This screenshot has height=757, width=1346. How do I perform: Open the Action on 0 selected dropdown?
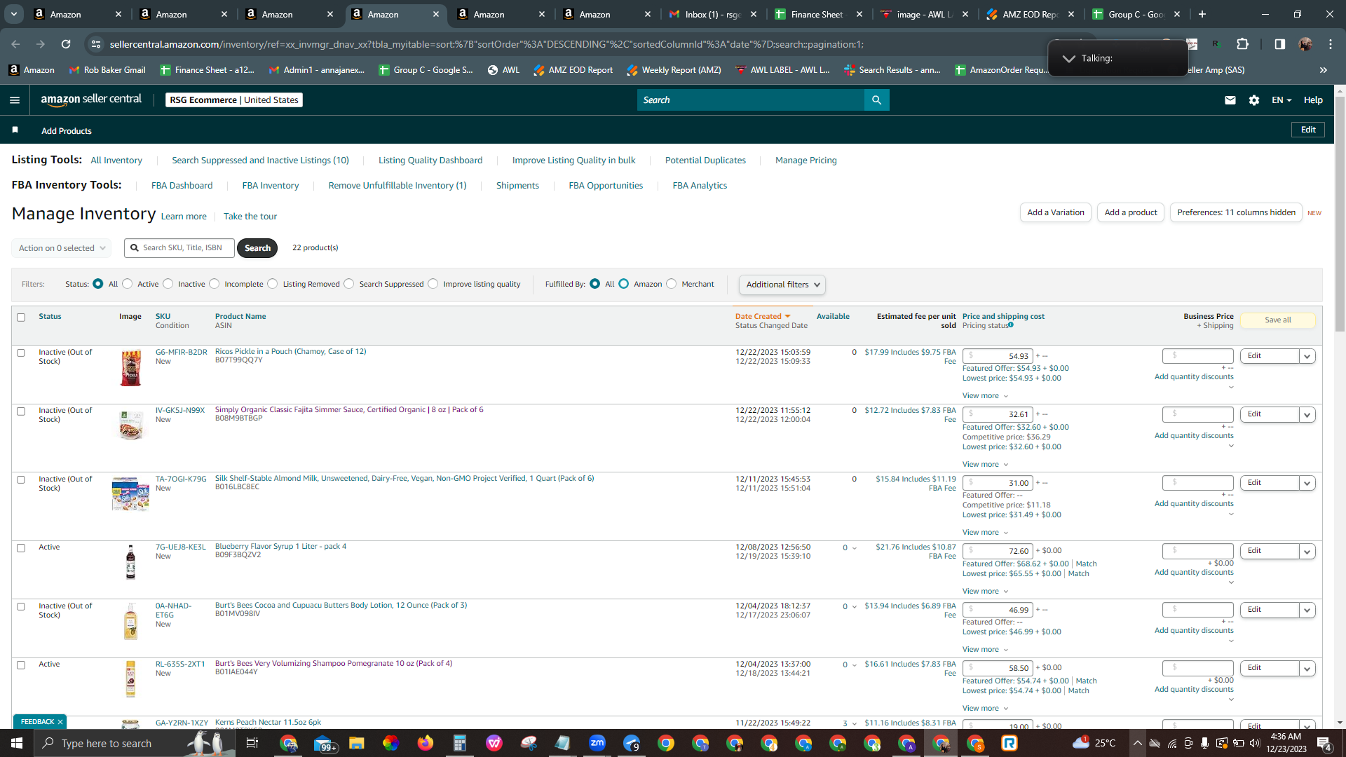click(62, 248)
